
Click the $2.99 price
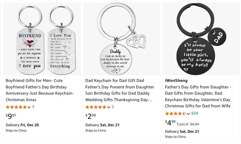click(90, 116)
